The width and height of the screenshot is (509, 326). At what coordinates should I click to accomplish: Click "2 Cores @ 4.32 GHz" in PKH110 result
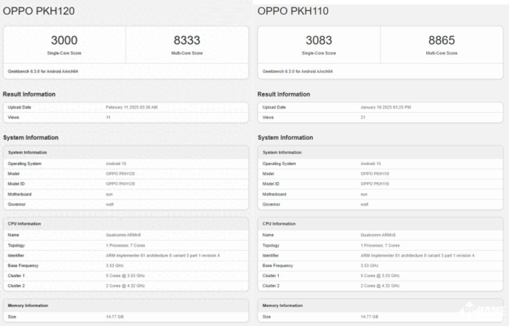[379, 286]
